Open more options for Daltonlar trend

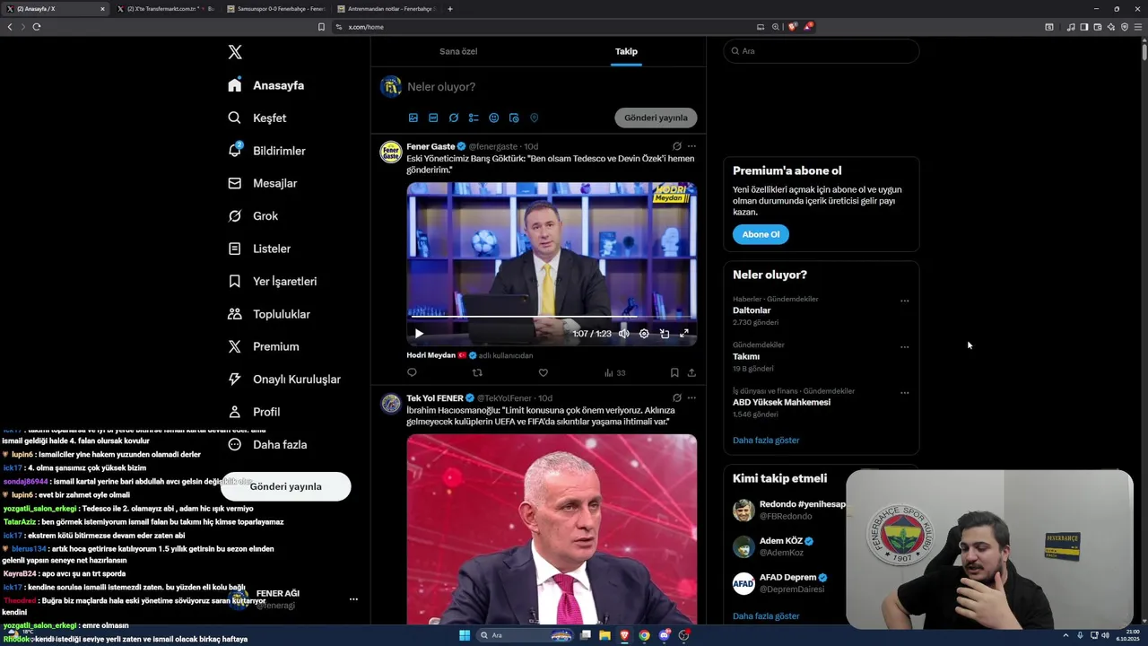[904, 301]
